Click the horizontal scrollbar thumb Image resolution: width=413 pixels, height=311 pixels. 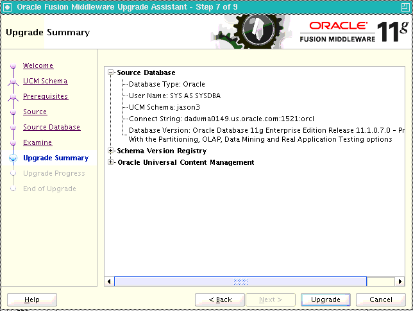coord(240,282)
